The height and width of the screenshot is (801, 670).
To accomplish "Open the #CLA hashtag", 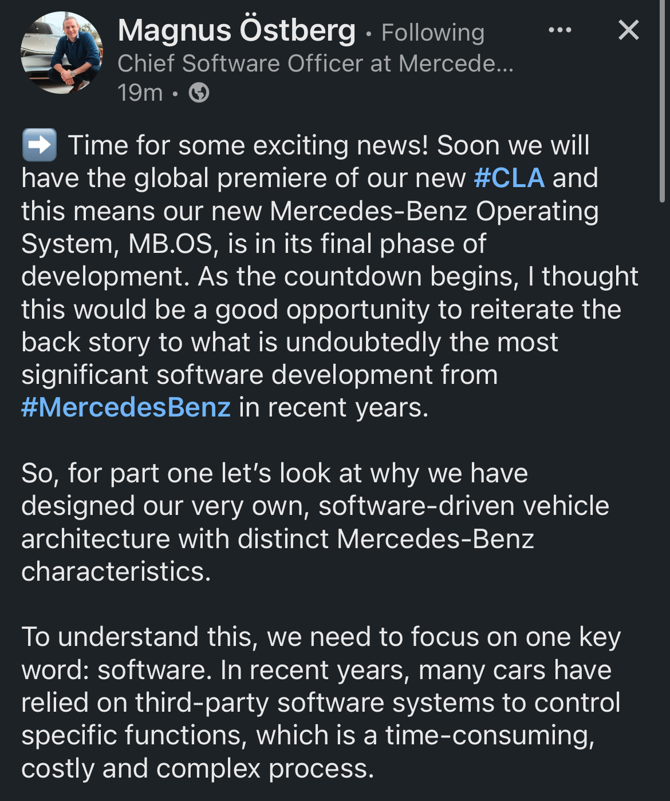I will [x=509, y=178].
